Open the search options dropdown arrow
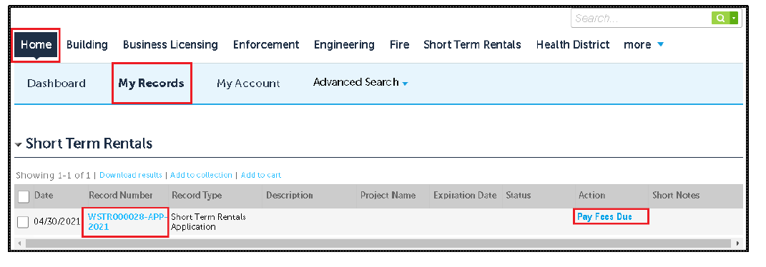766x267 pixels. pyautogui.click(x=735, y=19)
